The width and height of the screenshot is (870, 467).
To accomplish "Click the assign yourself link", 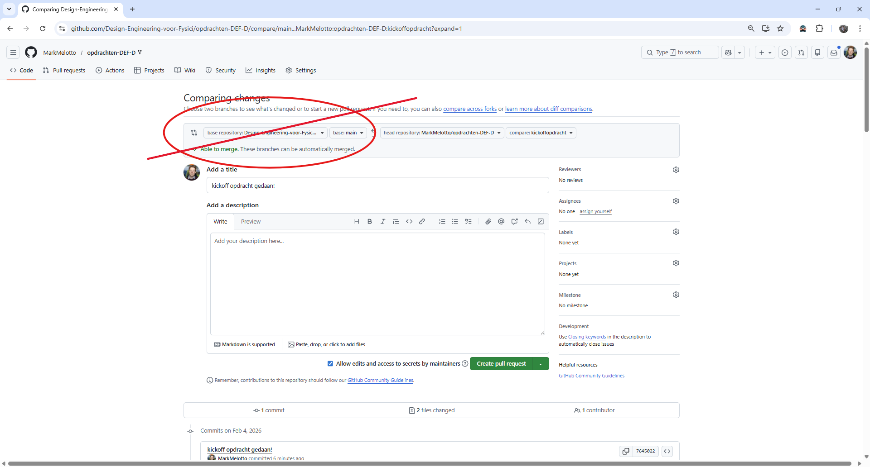I will coord(596,211).
